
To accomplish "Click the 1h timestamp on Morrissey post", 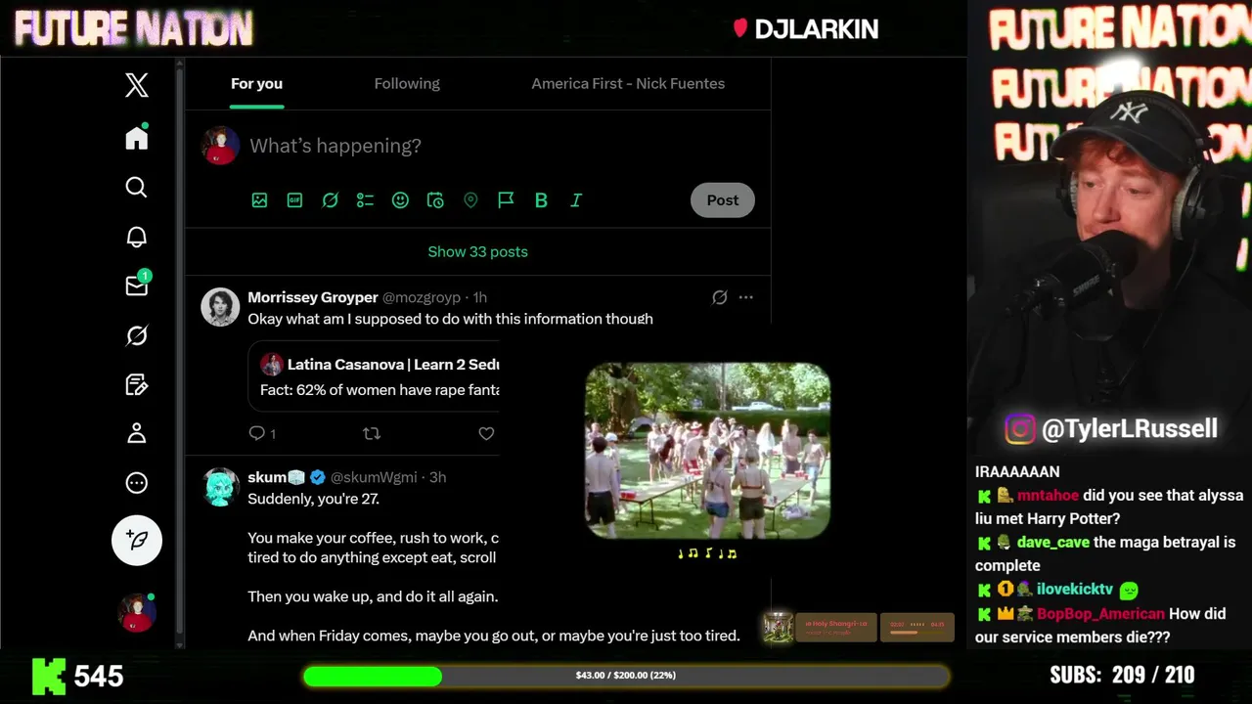I will click(479, 297).
